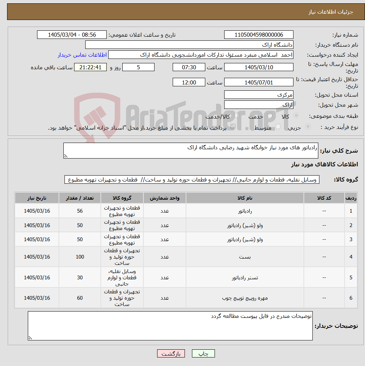Click the تعداد / مقدار column header

[80, 198]
